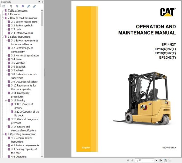Increase bookmark text size with A+ icon
Screen dimensions: 182x163
[29, 6]
